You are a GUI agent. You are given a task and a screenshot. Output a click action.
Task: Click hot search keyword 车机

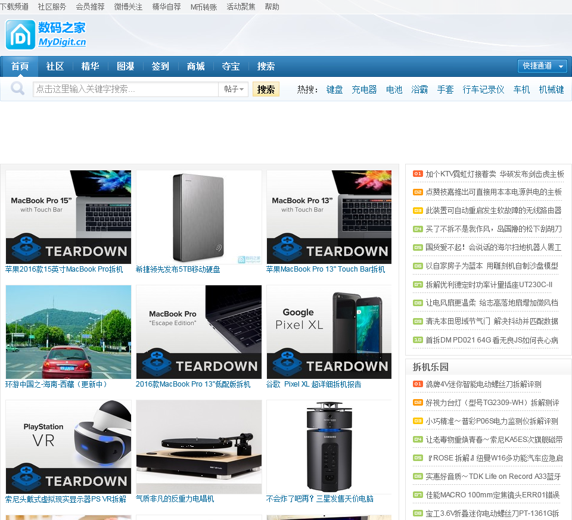522,89
